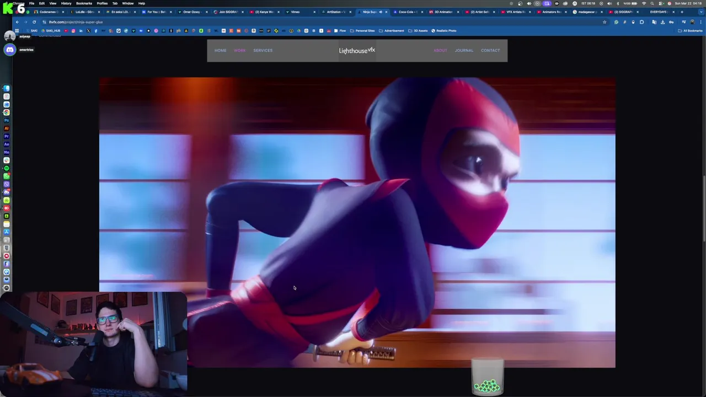Reload the current page
The height and width of the screenshot is (397, 706).
(x=34, y=22)
